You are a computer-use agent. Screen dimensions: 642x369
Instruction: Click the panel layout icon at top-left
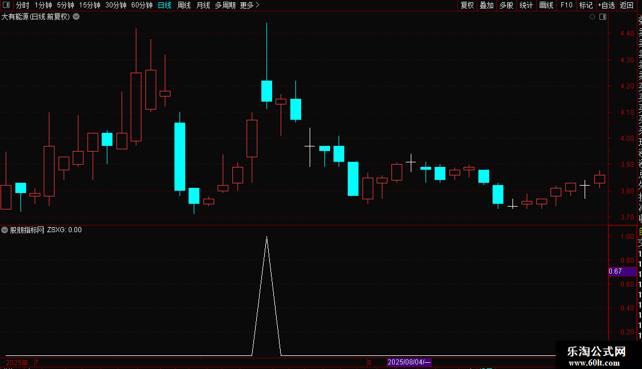point(6,5)
